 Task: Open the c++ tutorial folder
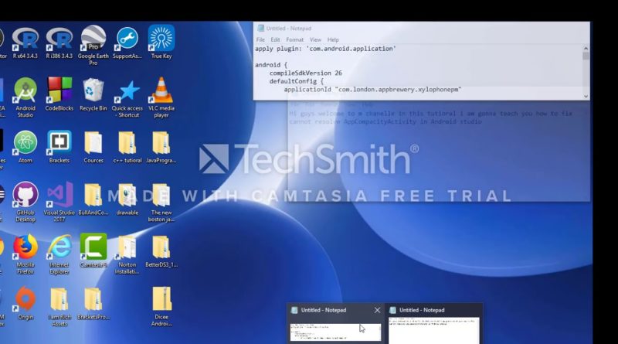pos(127,147)
